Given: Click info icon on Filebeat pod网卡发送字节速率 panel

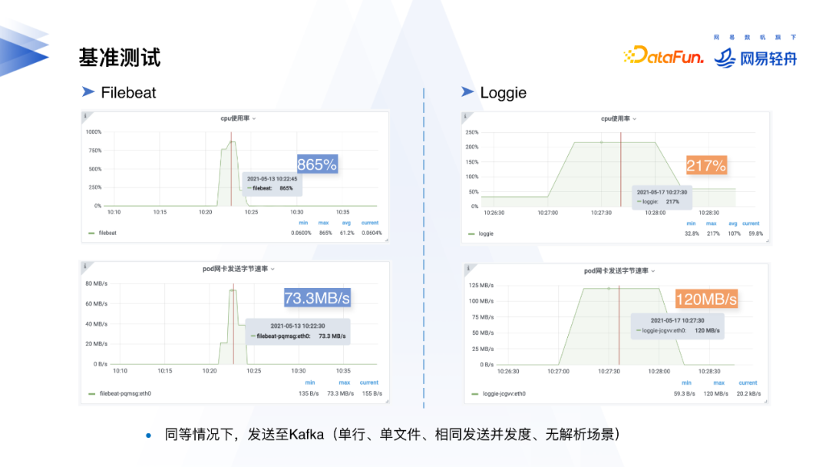Looking at the screenshot, I should pos(85,266).
